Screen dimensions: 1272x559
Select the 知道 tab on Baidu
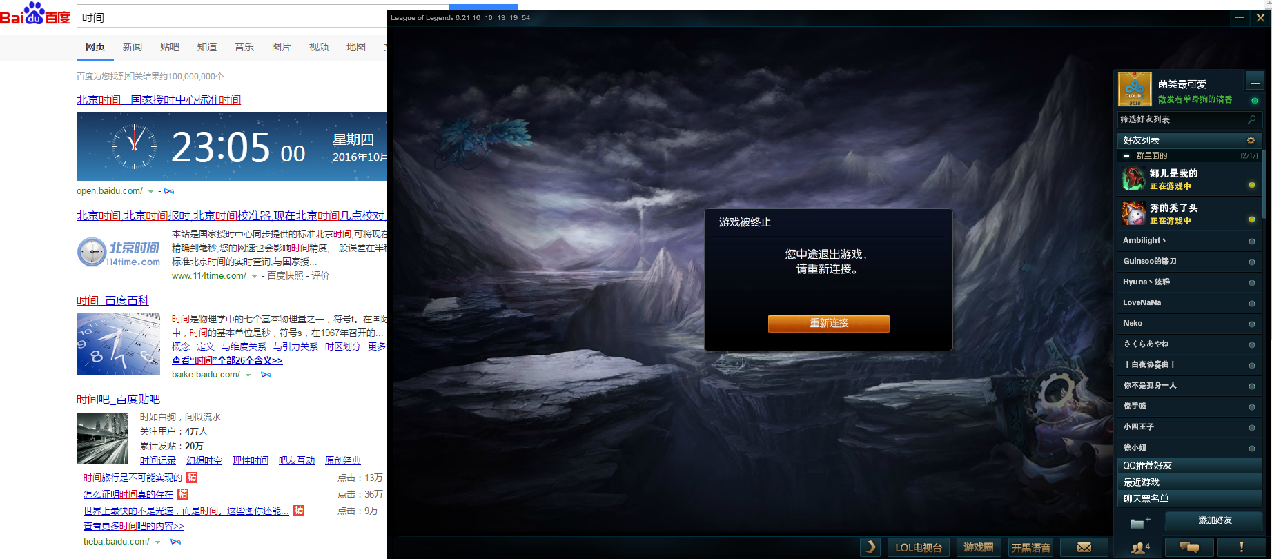(x=207, y=47)
